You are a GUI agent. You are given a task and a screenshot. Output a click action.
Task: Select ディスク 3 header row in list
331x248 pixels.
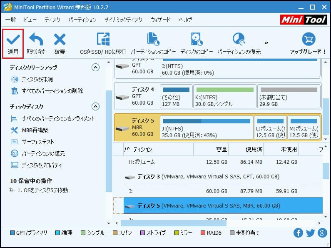click(x=223, y=177)
